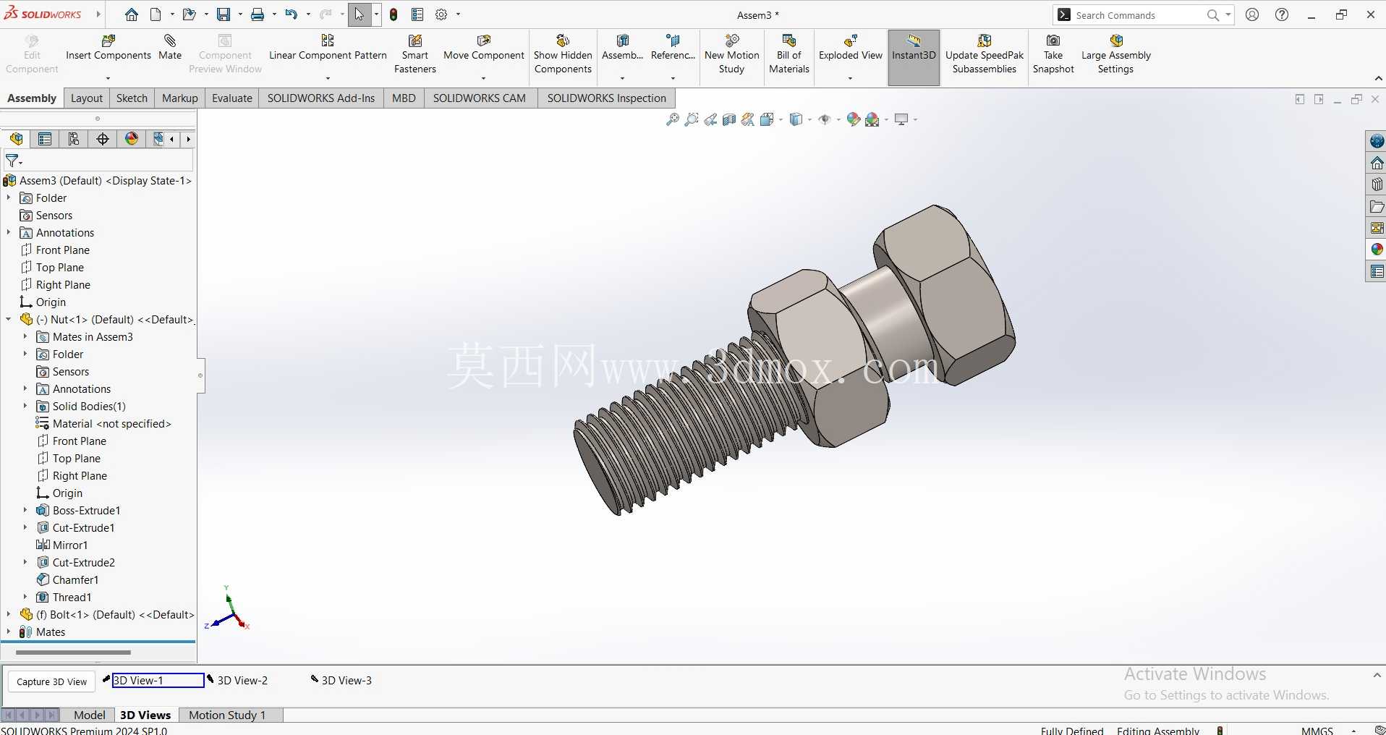1386x735 pixels.
Task: Click Capture 3D View button
Action: (x=52, y=682)
